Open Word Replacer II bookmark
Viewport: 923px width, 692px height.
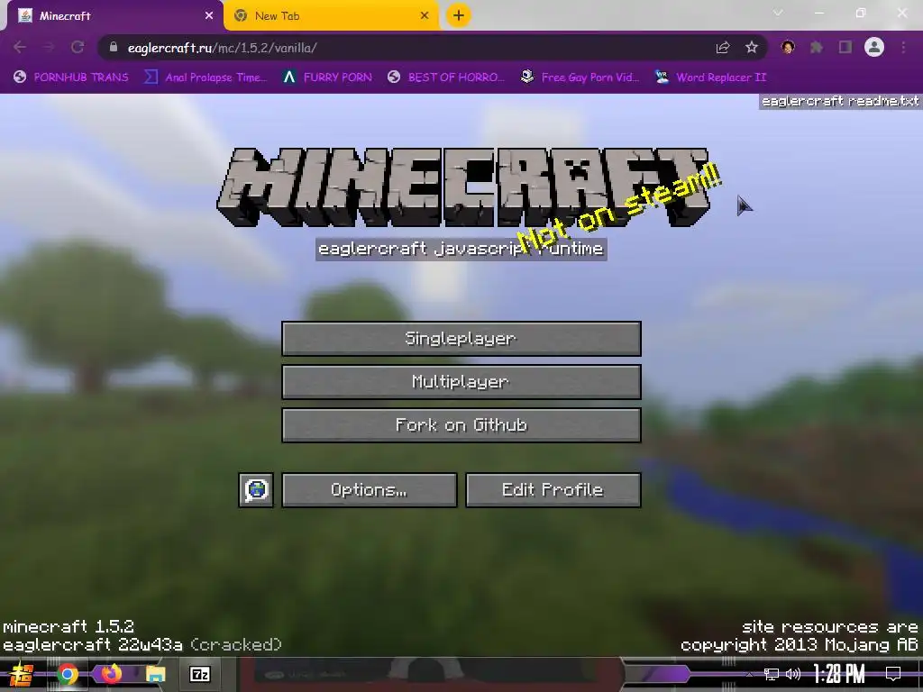tap(710, 77)
